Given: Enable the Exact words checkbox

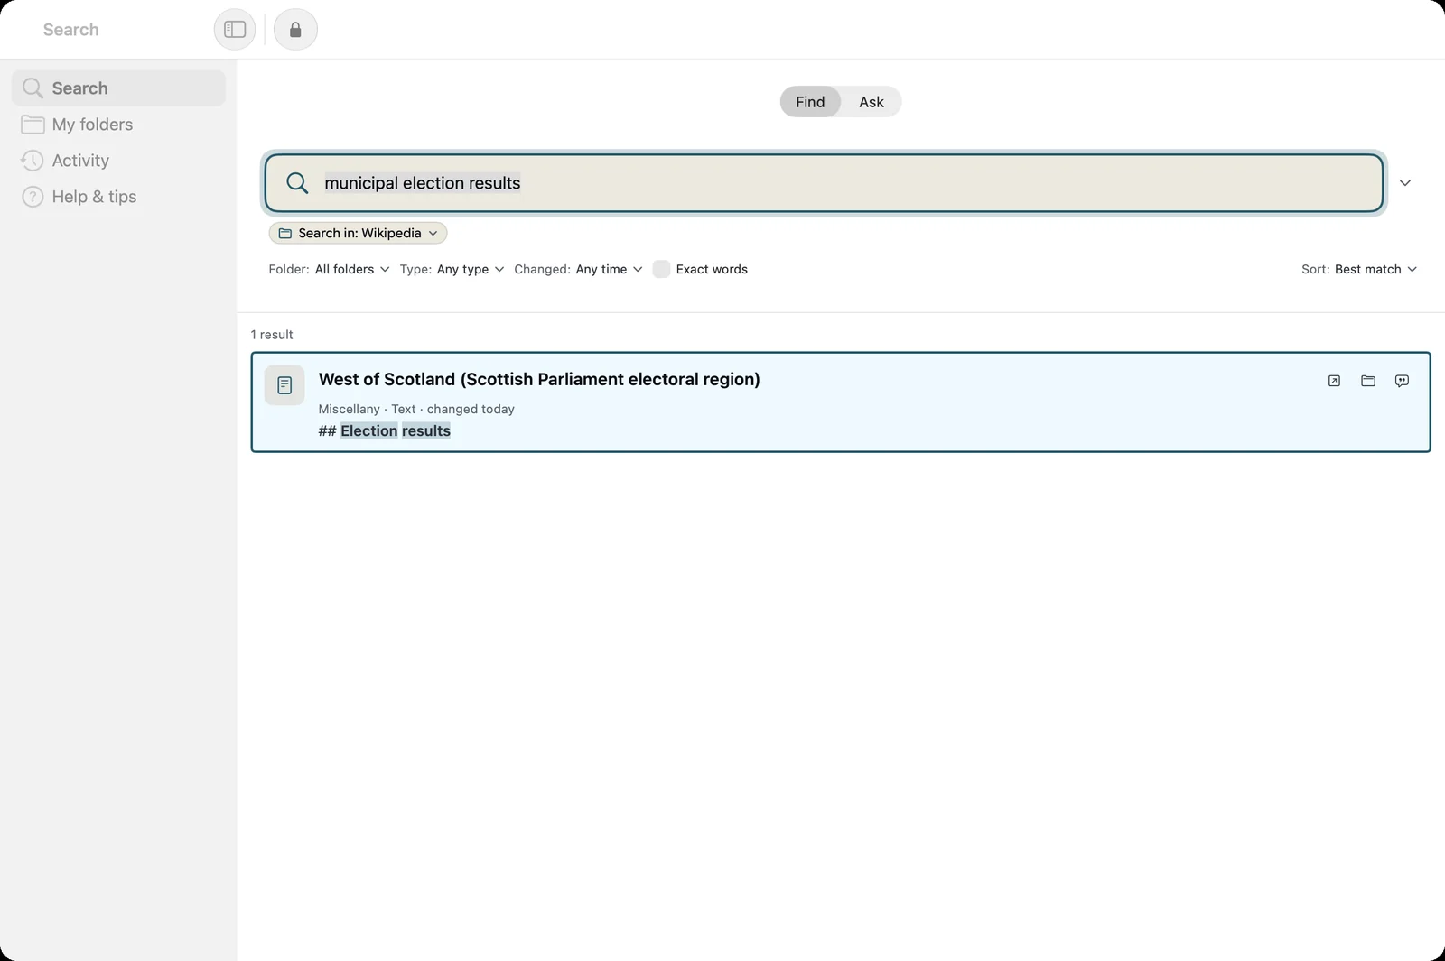Looking at the screenshot, I should (x=661, y=269).
